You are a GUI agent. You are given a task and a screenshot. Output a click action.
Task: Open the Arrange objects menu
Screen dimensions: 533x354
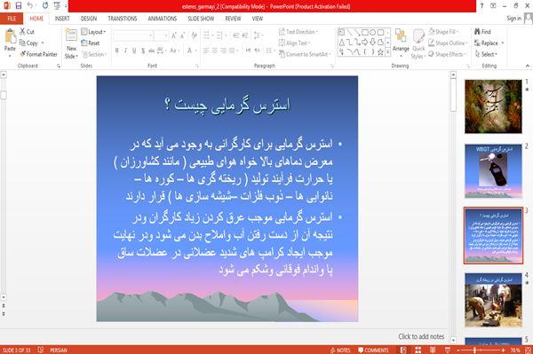(401, 43)
